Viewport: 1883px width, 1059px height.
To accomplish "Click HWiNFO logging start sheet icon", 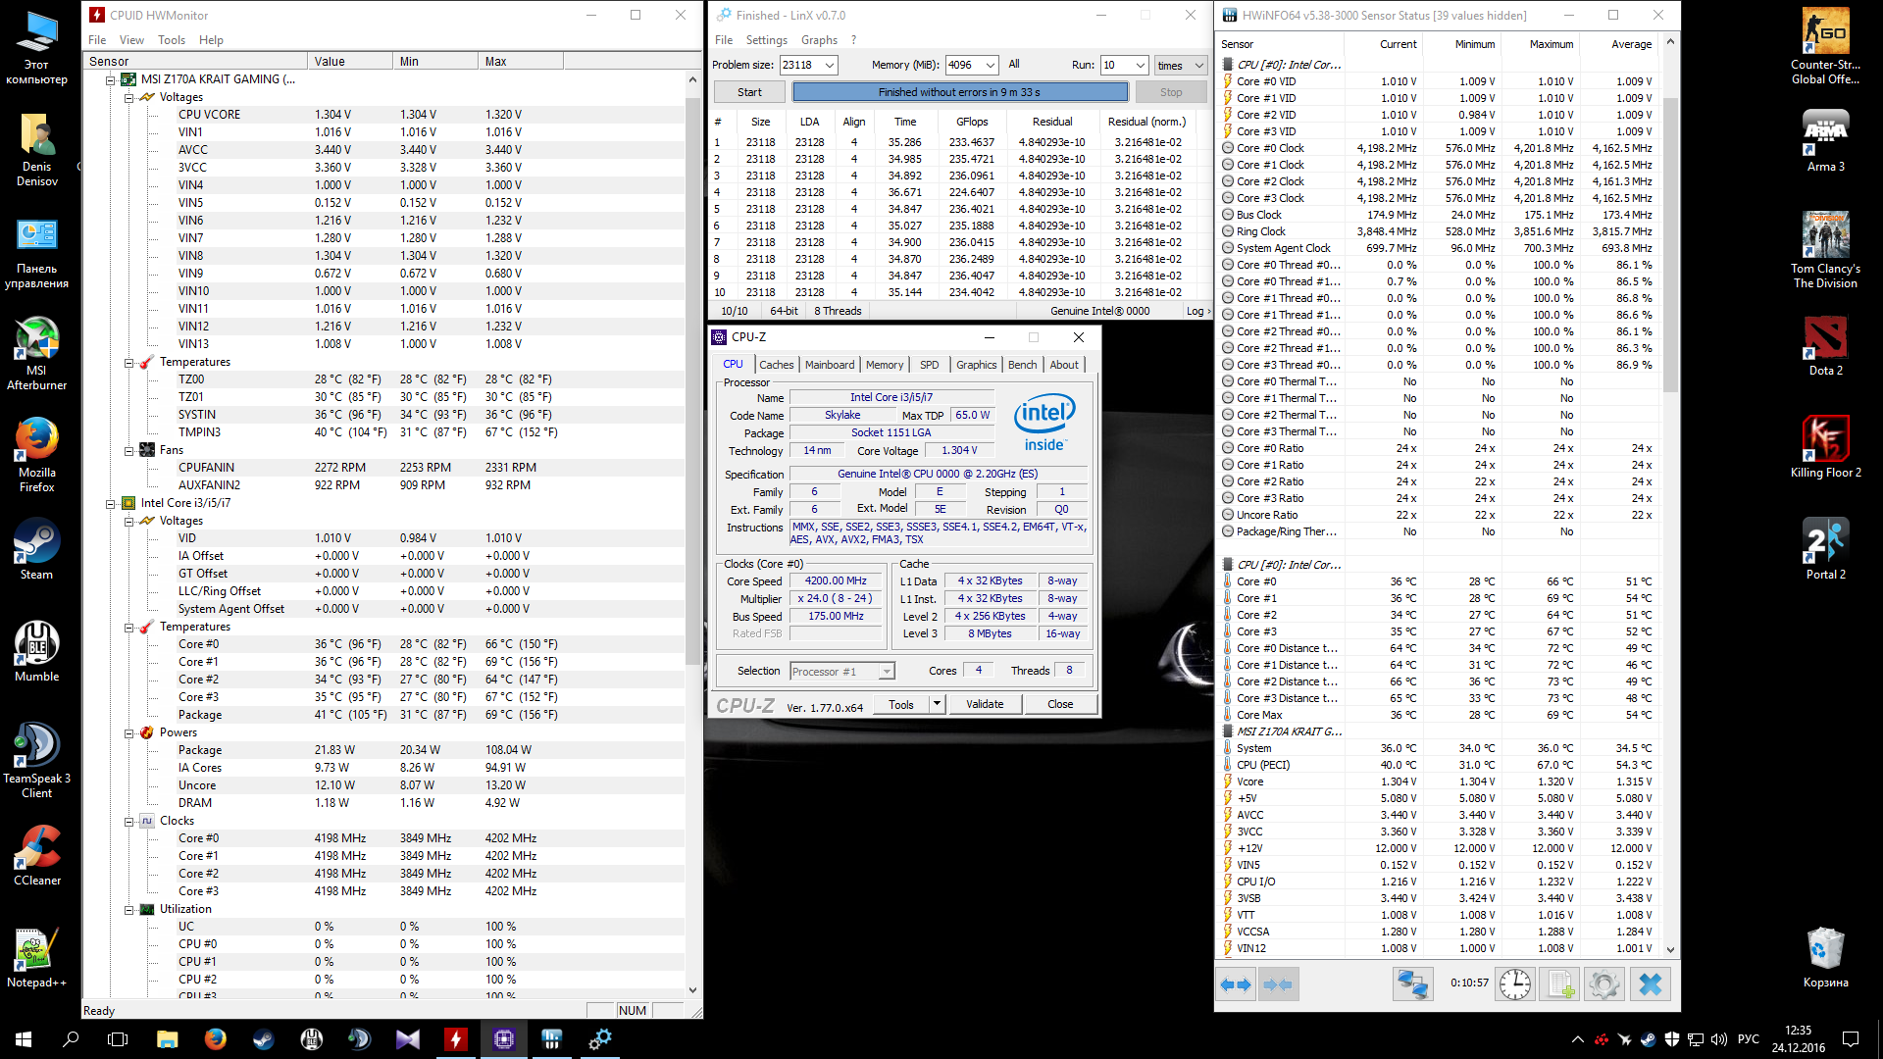I will point(1559,983).
